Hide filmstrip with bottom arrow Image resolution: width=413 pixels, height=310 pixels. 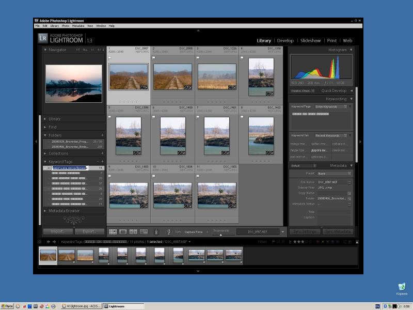(198, 271)
